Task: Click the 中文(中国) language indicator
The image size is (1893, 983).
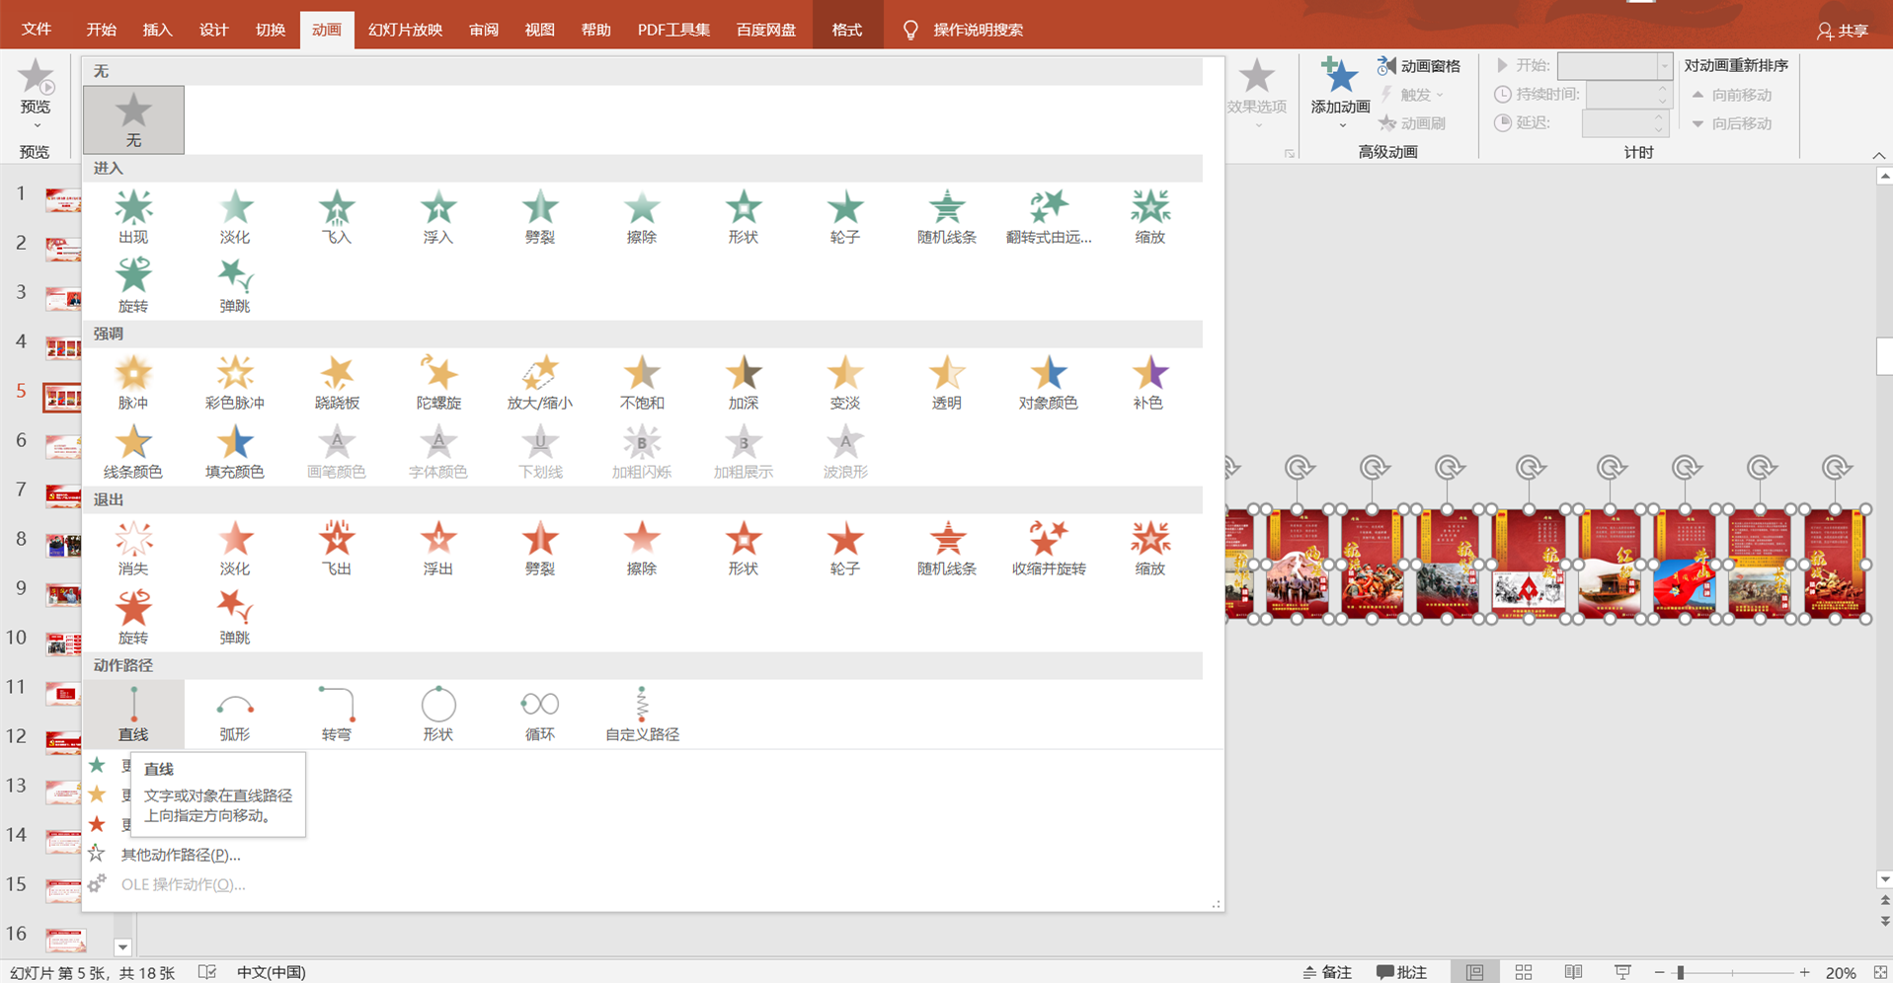Action: (x=272, y=972)
